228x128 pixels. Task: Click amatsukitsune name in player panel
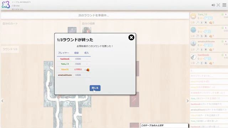coord(206,41)
